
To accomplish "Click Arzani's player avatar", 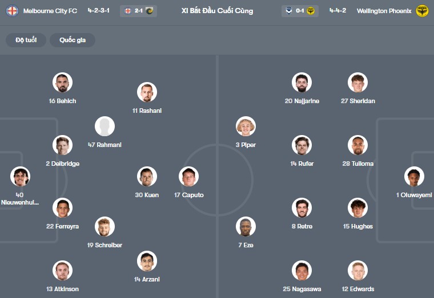I will pos(147,261).
